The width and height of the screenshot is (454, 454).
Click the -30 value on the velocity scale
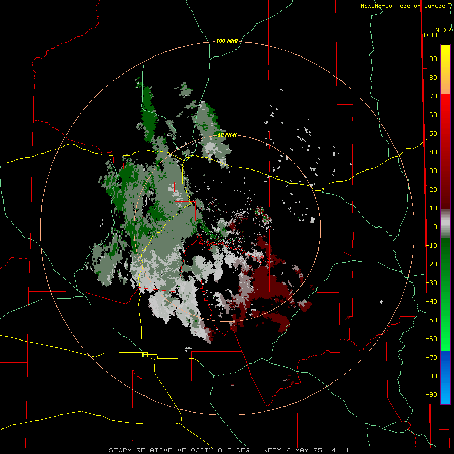tap(431, 283)
